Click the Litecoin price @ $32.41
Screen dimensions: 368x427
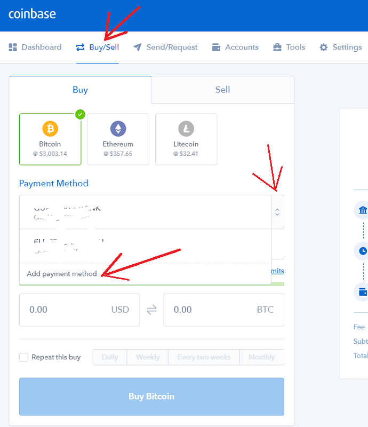tap(186, 154)
